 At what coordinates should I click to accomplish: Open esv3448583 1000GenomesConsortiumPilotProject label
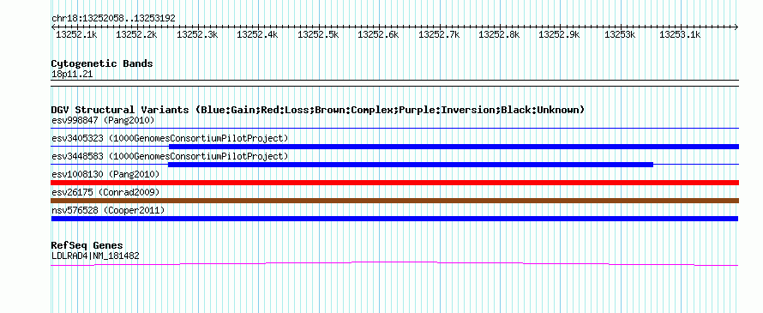[x=170, y=156]
